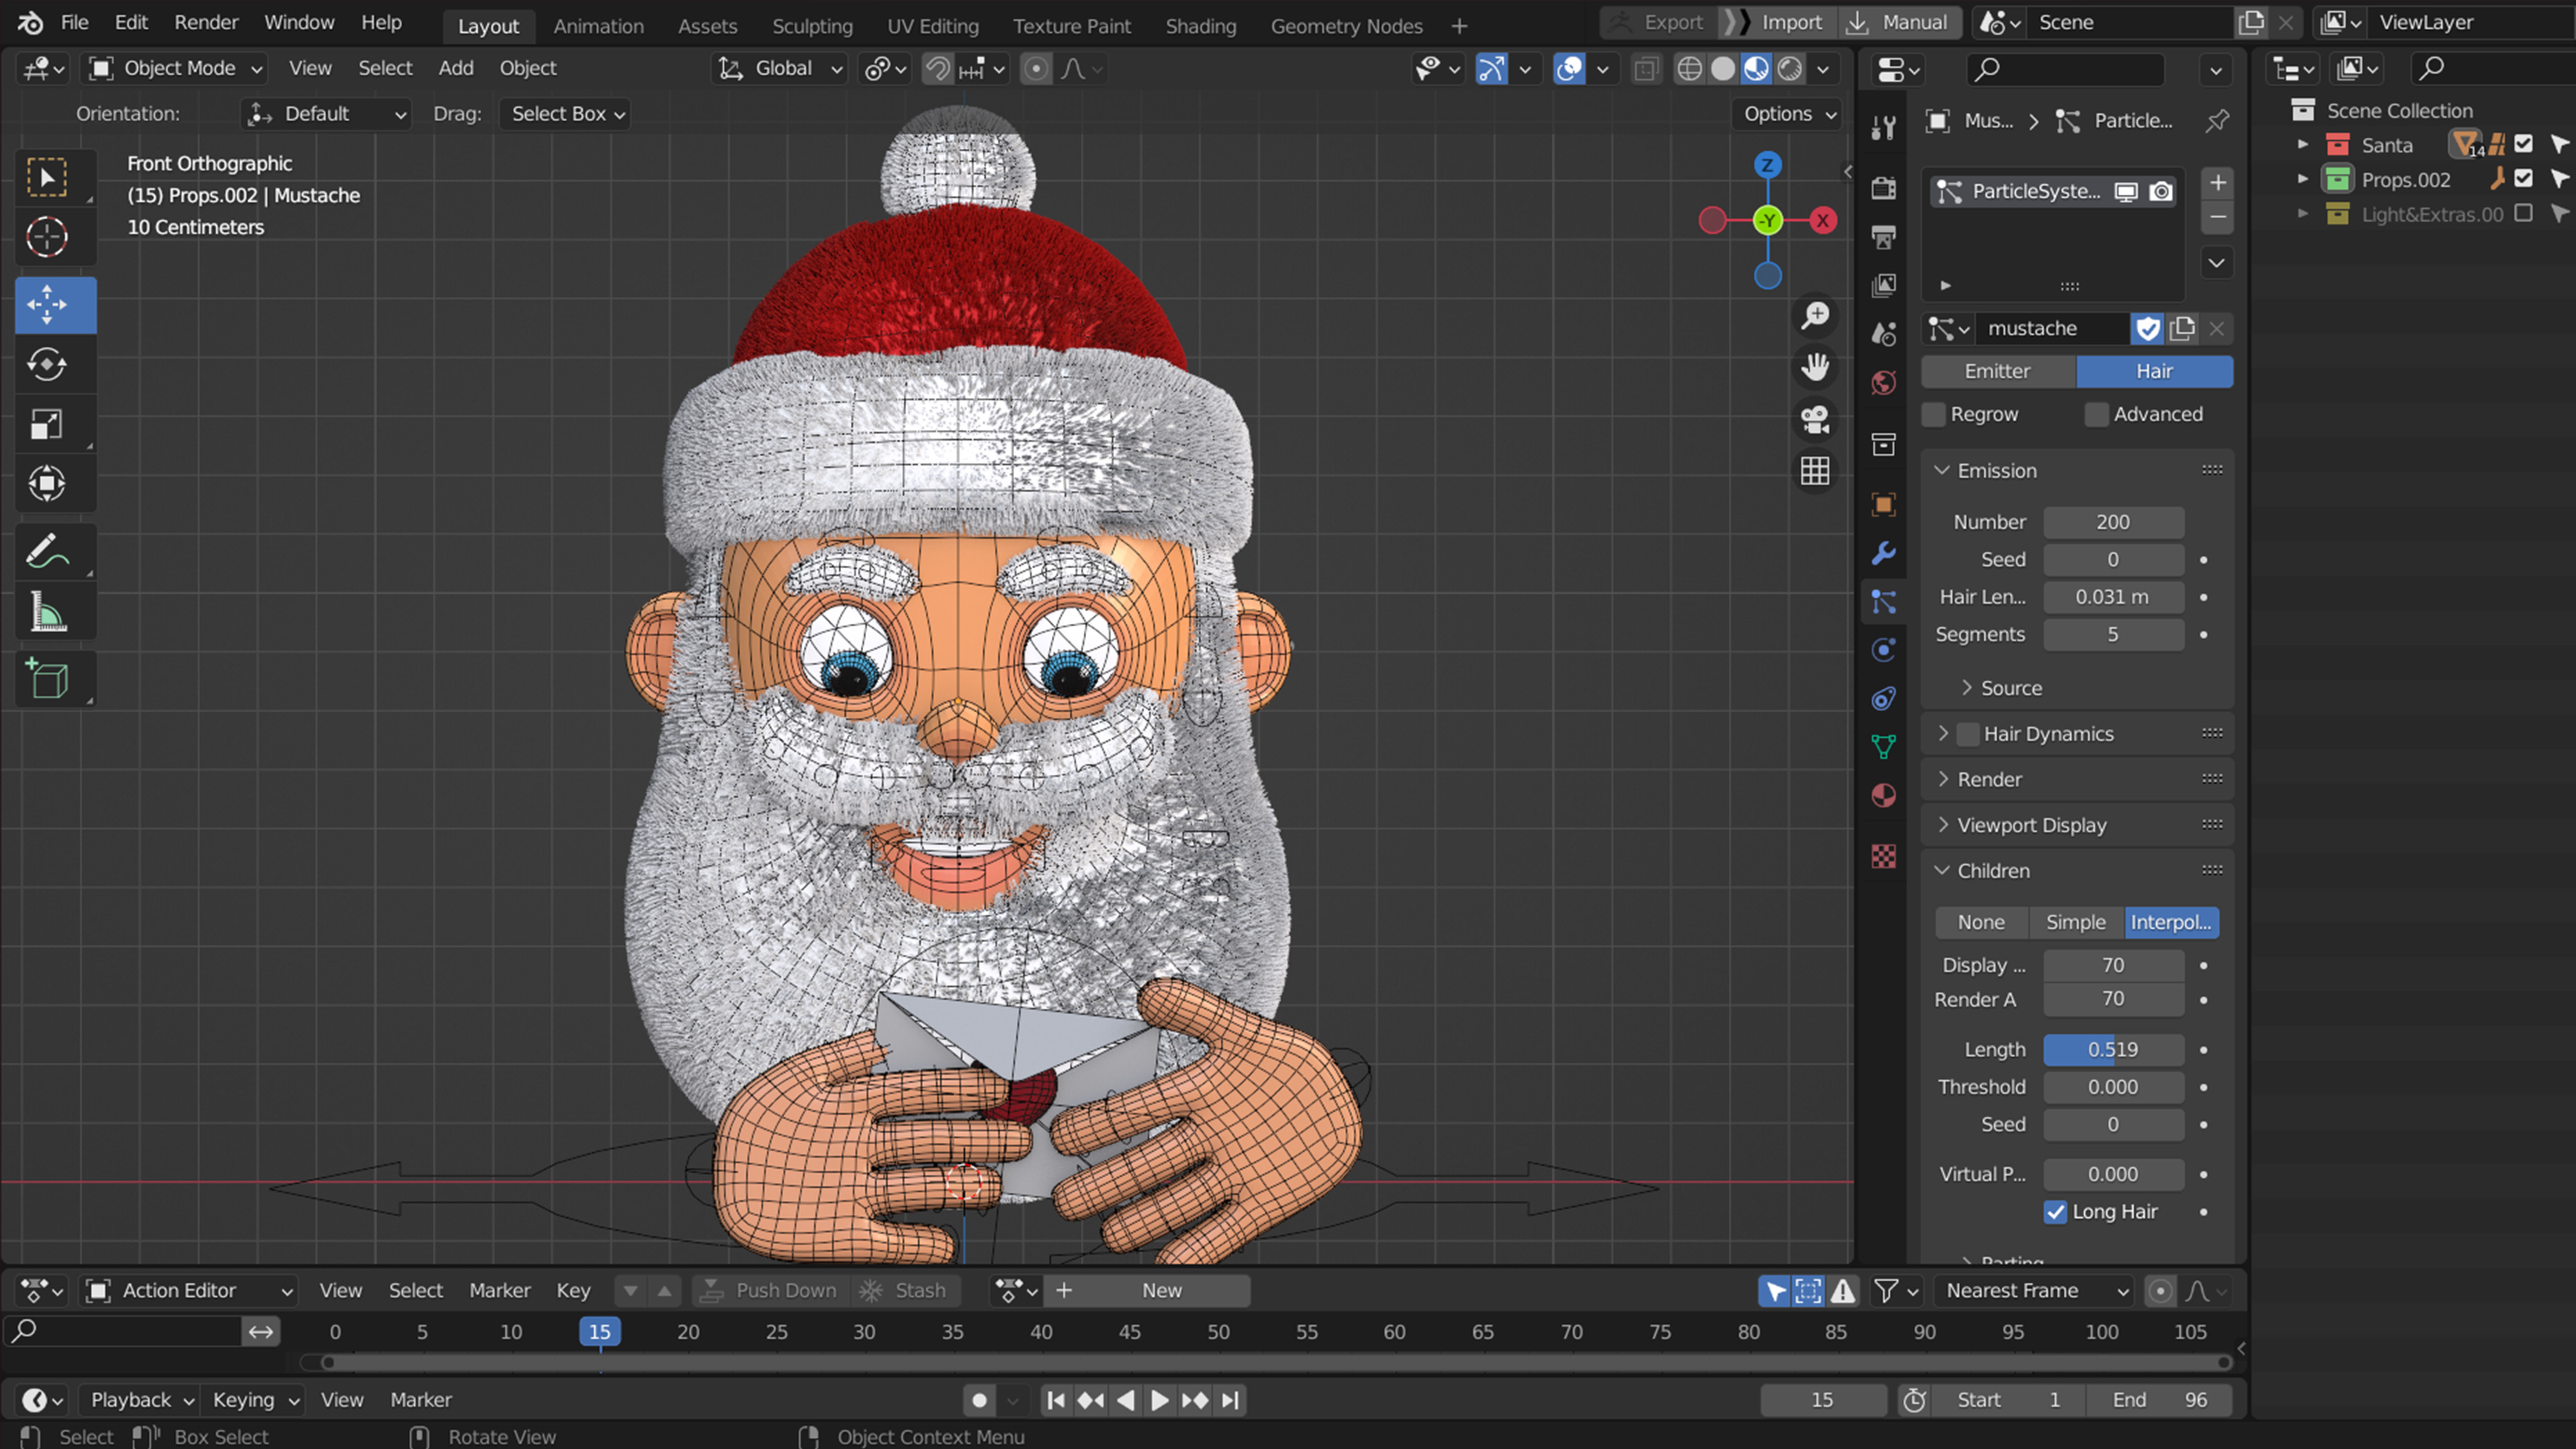Toggle Props.002 collection exclude checkbox
This screenshot has height=1449, width=2576.
(2523, 179)
